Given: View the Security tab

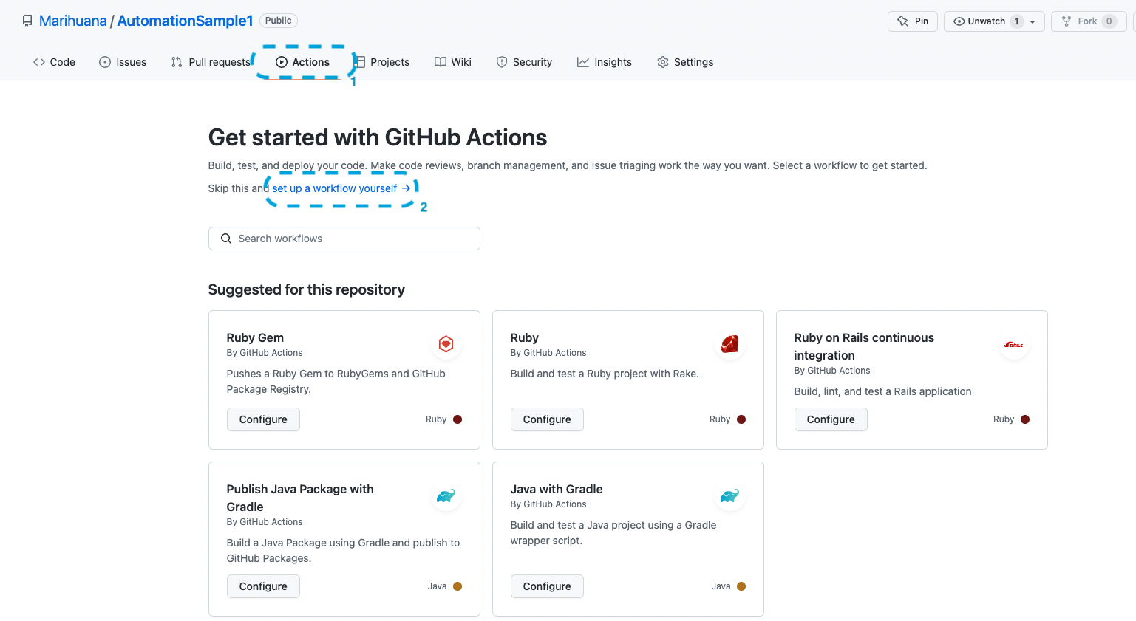Looking at the screenshot, I should [524, 62].
